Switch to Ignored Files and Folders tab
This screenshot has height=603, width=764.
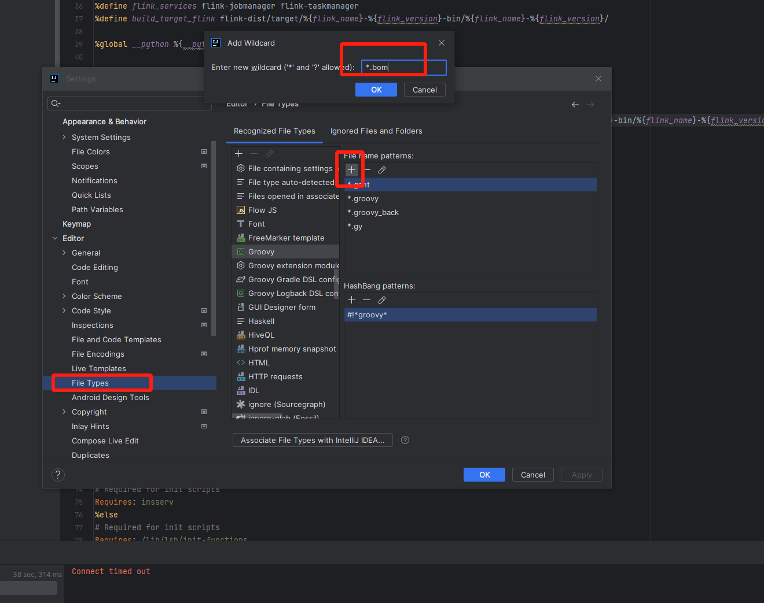[376, 131]
